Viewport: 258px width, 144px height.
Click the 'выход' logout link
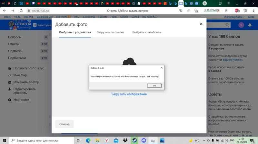pyautogui.click(x=251, y=17)
